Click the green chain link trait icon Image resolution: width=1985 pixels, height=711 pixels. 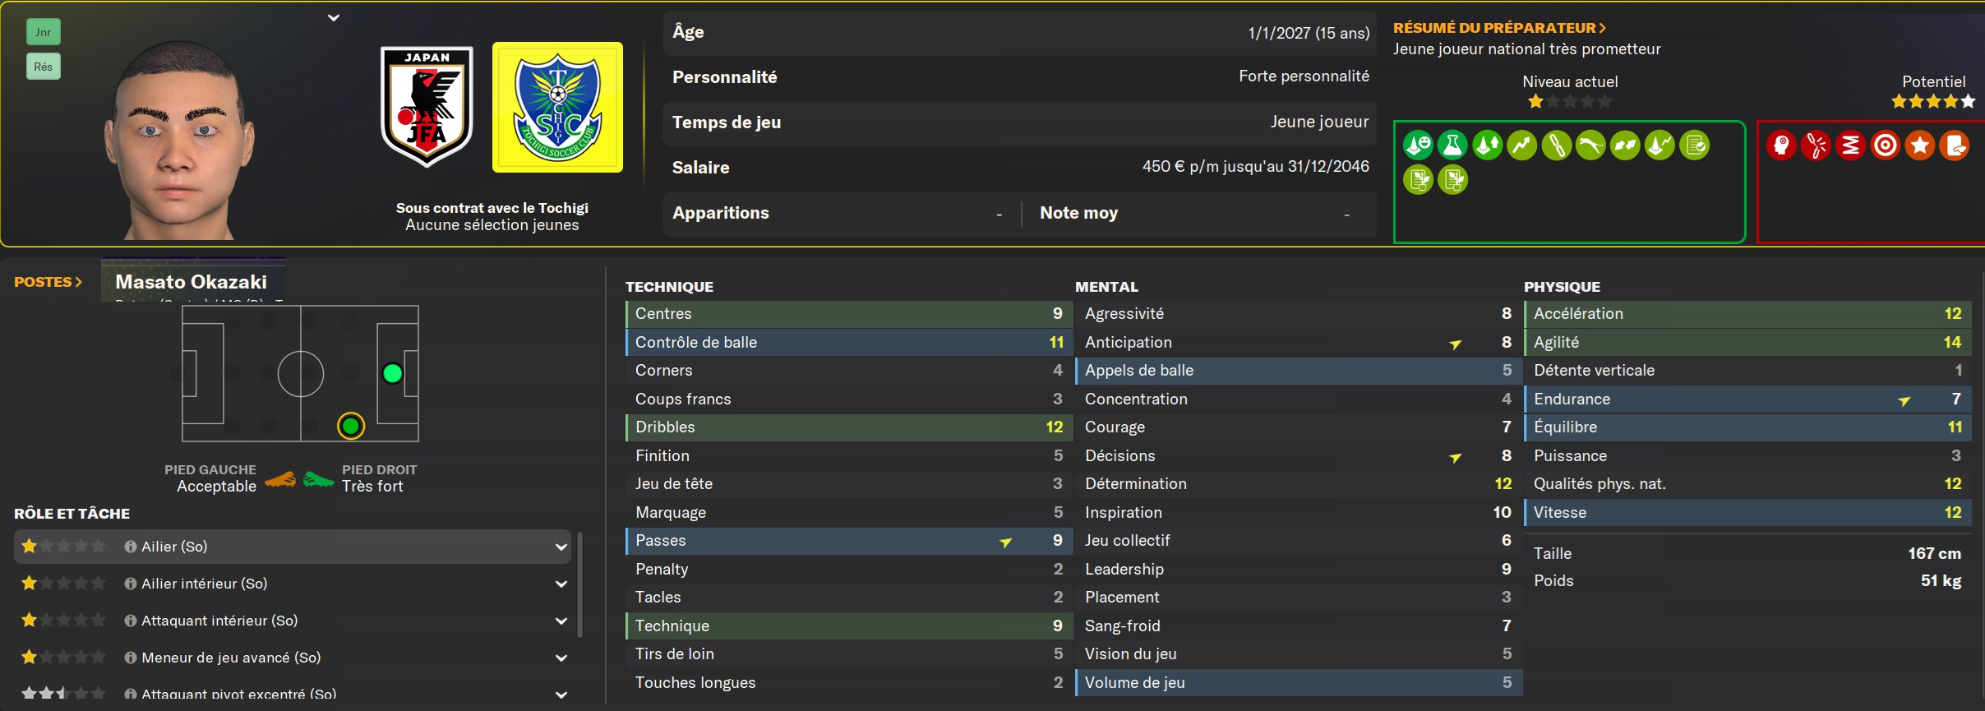(x=1556, y=145)
